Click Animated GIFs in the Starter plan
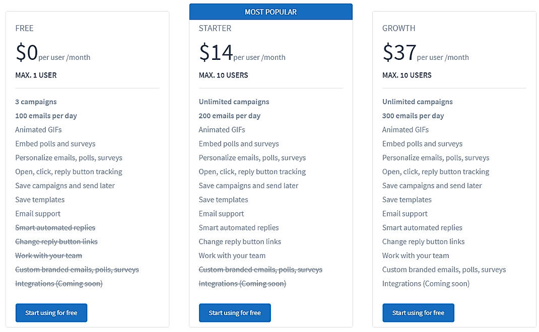Image resolution: width=539 pixels, height=332 pixels. pyautogui.click(x=222, y=130)
